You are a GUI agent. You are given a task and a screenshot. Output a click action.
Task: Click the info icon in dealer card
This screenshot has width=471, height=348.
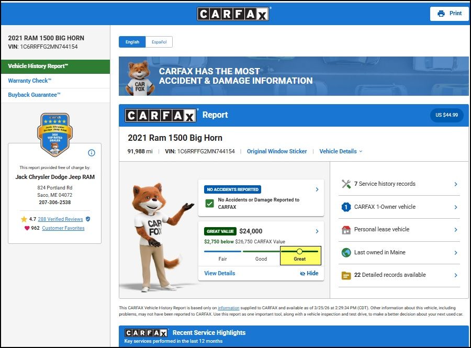click(92, 153)
